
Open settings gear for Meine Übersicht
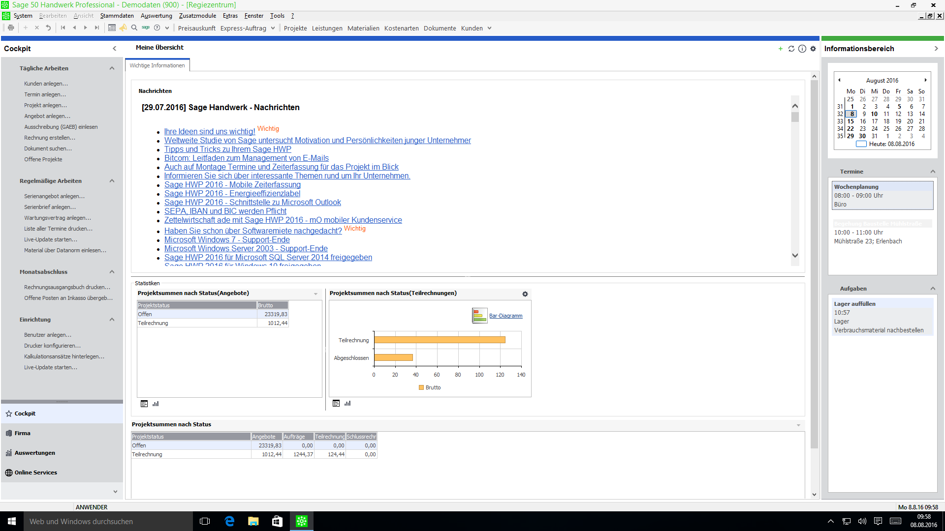[x=813, y=49]
